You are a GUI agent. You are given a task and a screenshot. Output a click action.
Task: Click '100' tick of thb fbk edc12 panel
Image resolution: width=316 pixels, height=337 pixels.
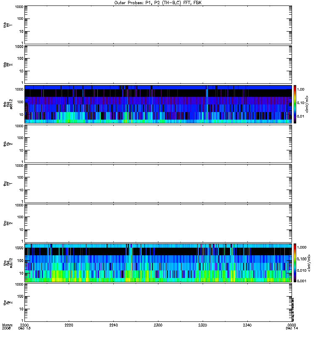click(x=20, y=102)
